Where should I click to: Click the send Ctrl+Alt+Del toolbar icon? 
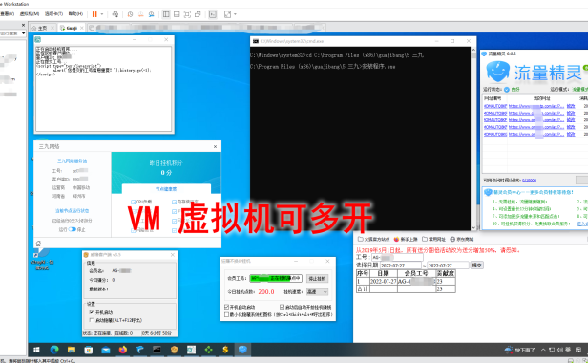[x=115, y=14]
